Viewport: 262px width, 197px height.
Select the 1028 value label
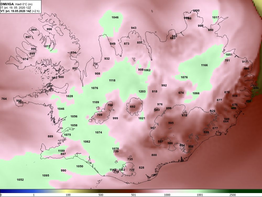69,96
